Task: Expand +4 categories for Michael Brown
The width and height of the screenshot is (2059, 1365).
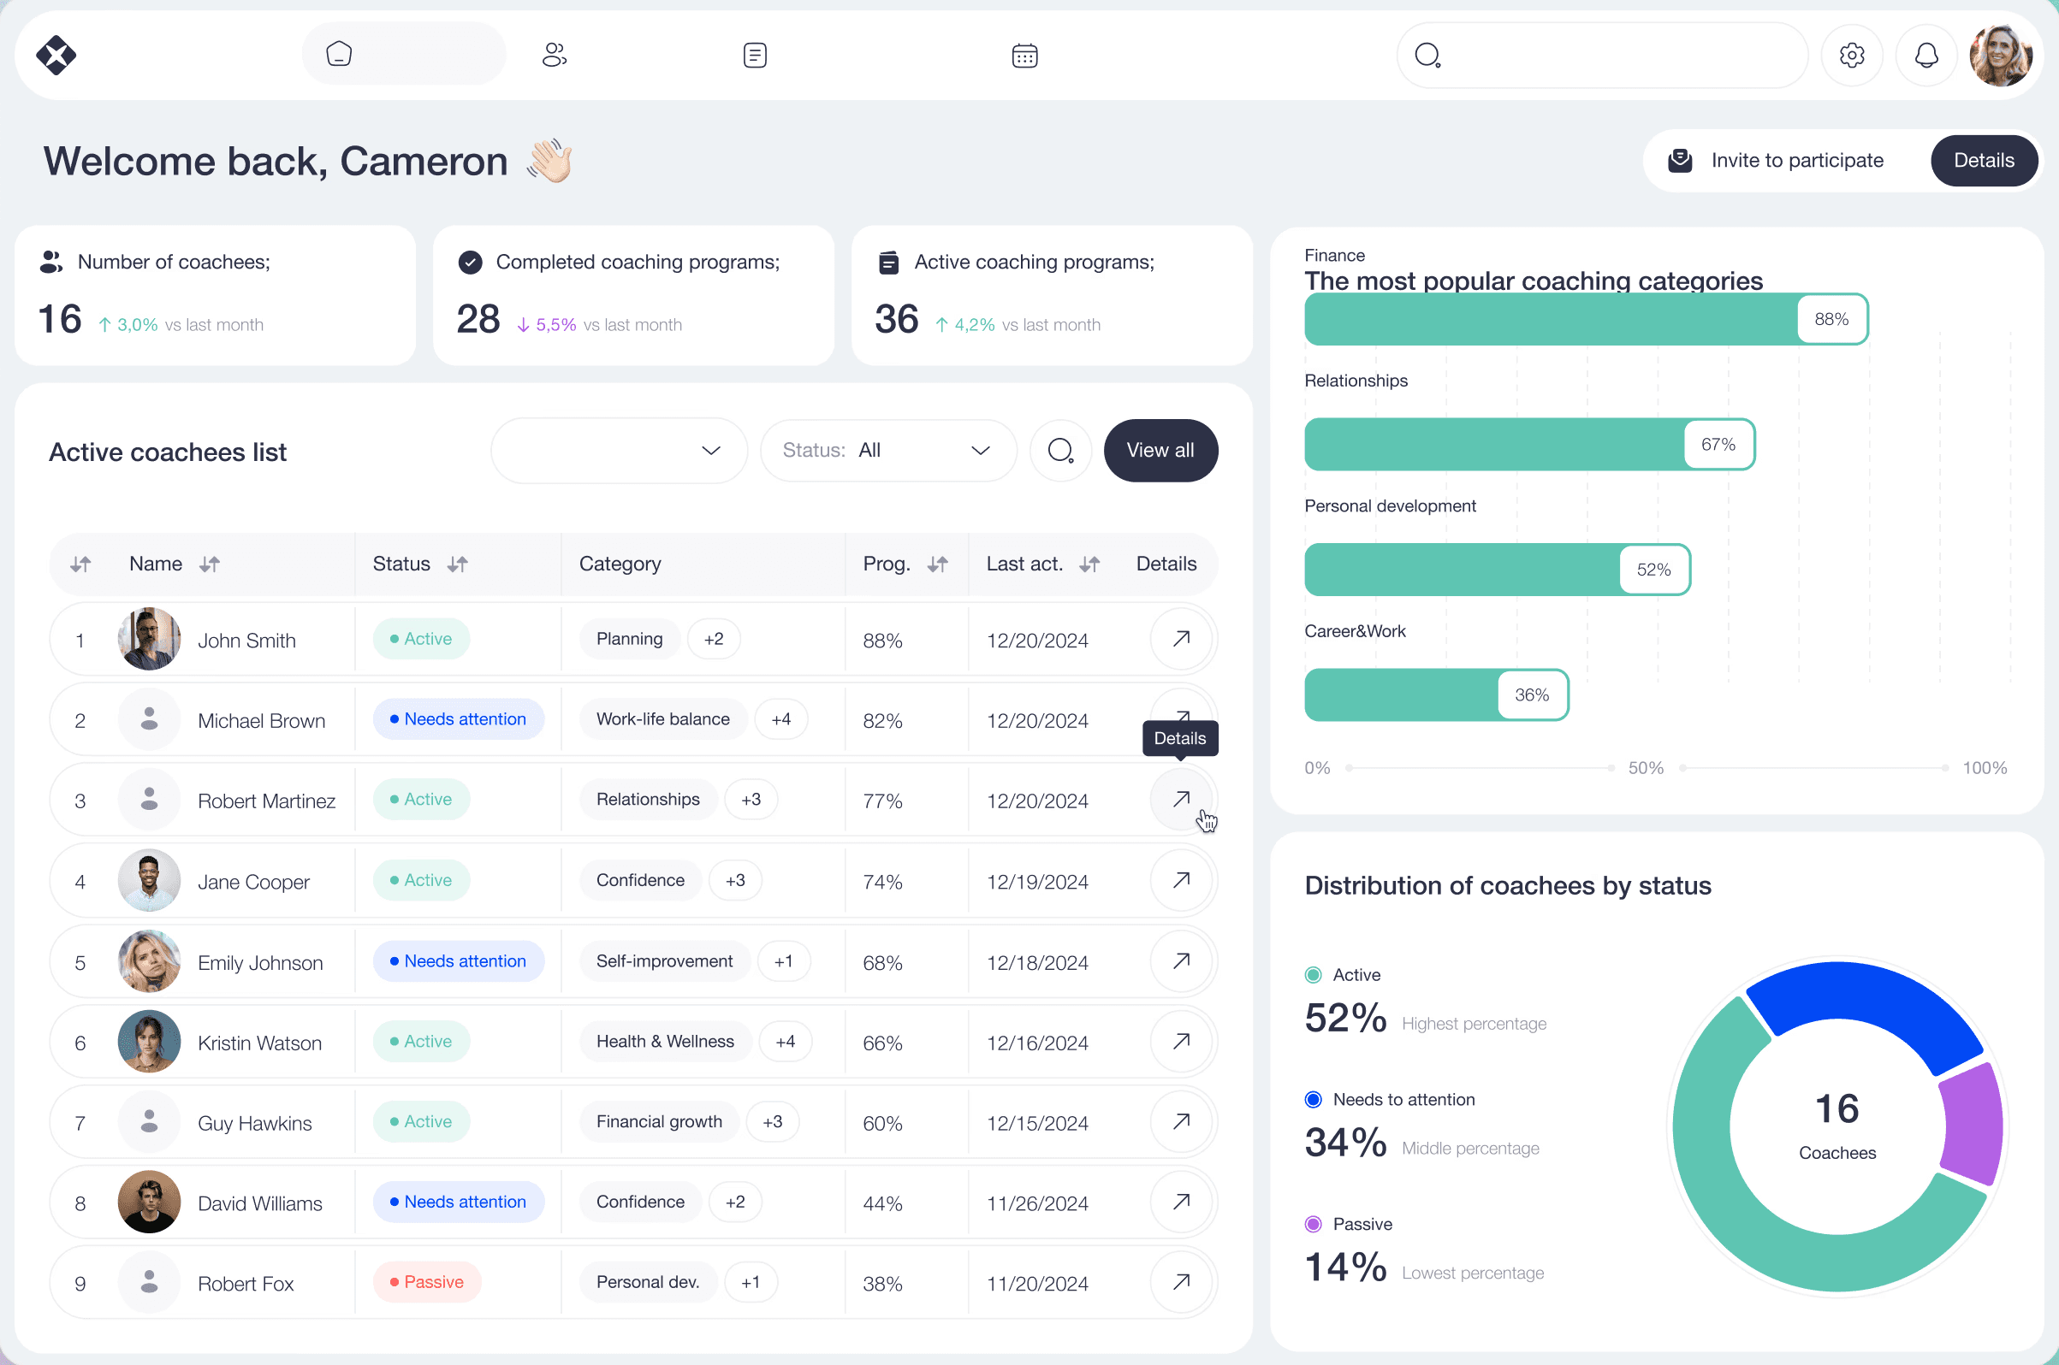Action: [781, 719]
